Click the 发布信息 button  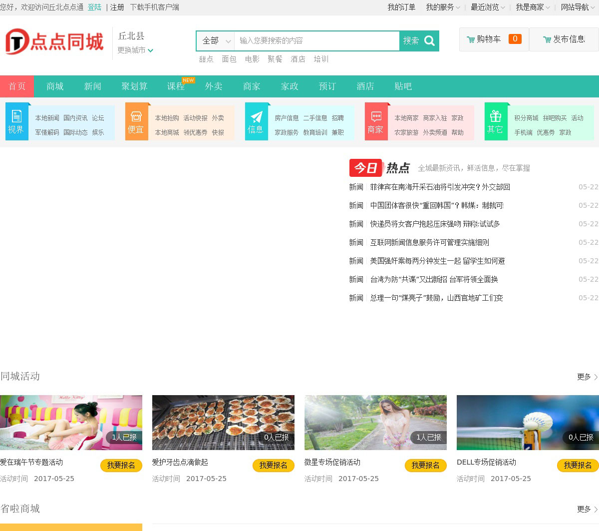(x=564, y=39)
